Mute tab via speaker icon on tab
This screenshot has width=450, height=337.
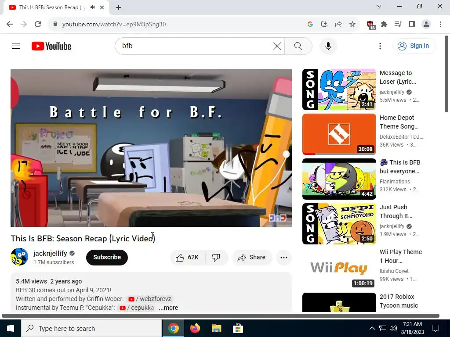click(92, 7)
